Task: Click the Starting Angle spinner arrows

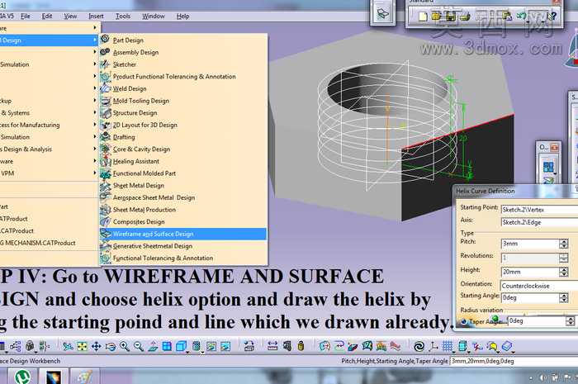Action: [563, 297]
